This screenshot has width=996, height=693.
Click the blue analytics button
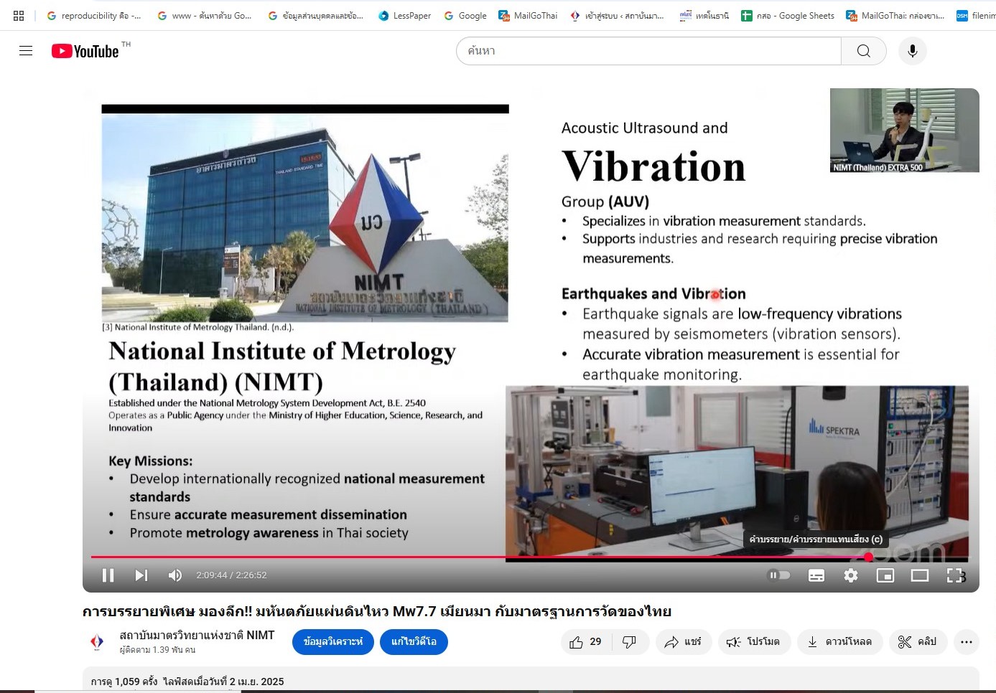(333, 642)
